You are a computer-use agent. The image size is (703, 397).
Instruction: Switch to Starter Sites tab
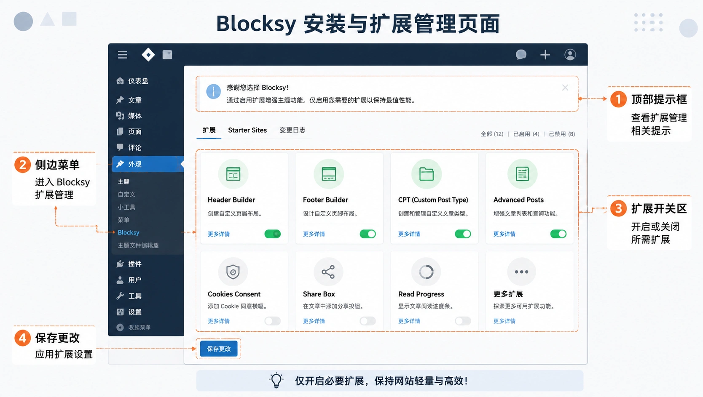click(247, 130)
